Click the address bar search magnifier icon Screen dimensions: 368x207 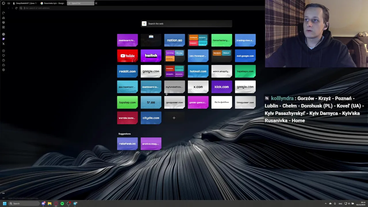pyautogui.click(x=21, y=8)
